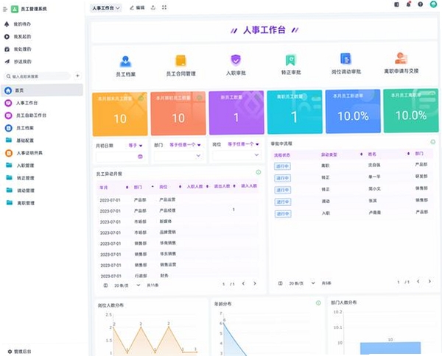Viewport: 442px width, 356px height.
Task: Click the info icon on 员工异动月报 panel
Action: [x=259, y=172]
